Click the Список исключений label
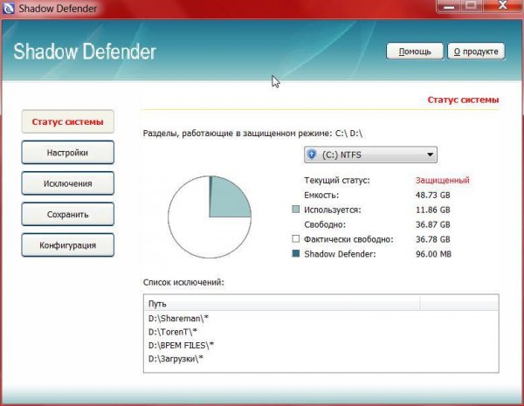The image size is (524, 406). click(183, 282)
